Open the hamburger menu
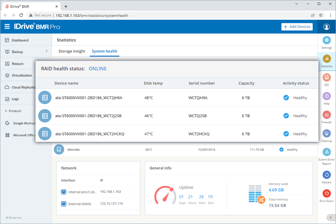336x224 pixels. [7, 27]
